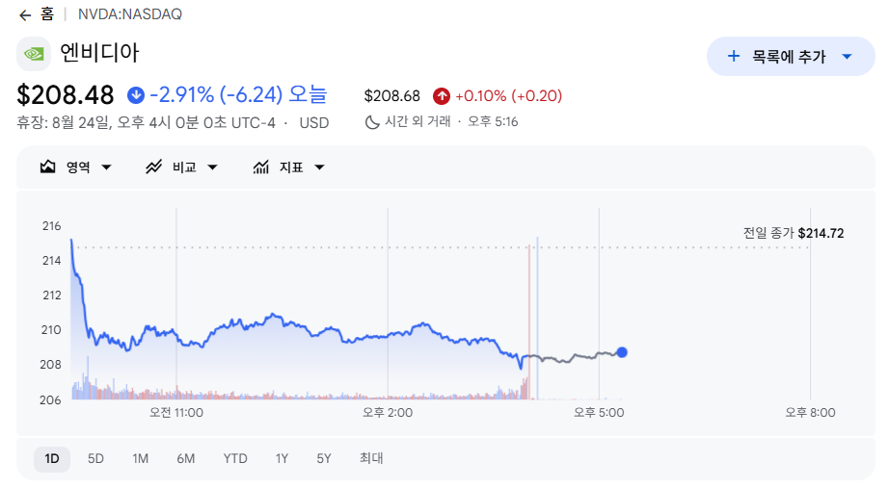This screenshot has height=488, width=889.
Task: Click the blue endpoint dot on chart
Action: pos(622,352)
